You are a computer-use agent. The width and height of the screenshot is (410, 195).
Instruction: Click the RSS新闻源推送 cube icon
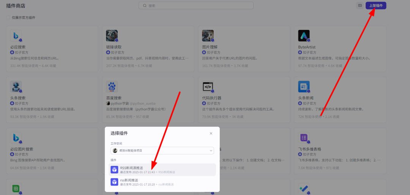pos(114,170)
